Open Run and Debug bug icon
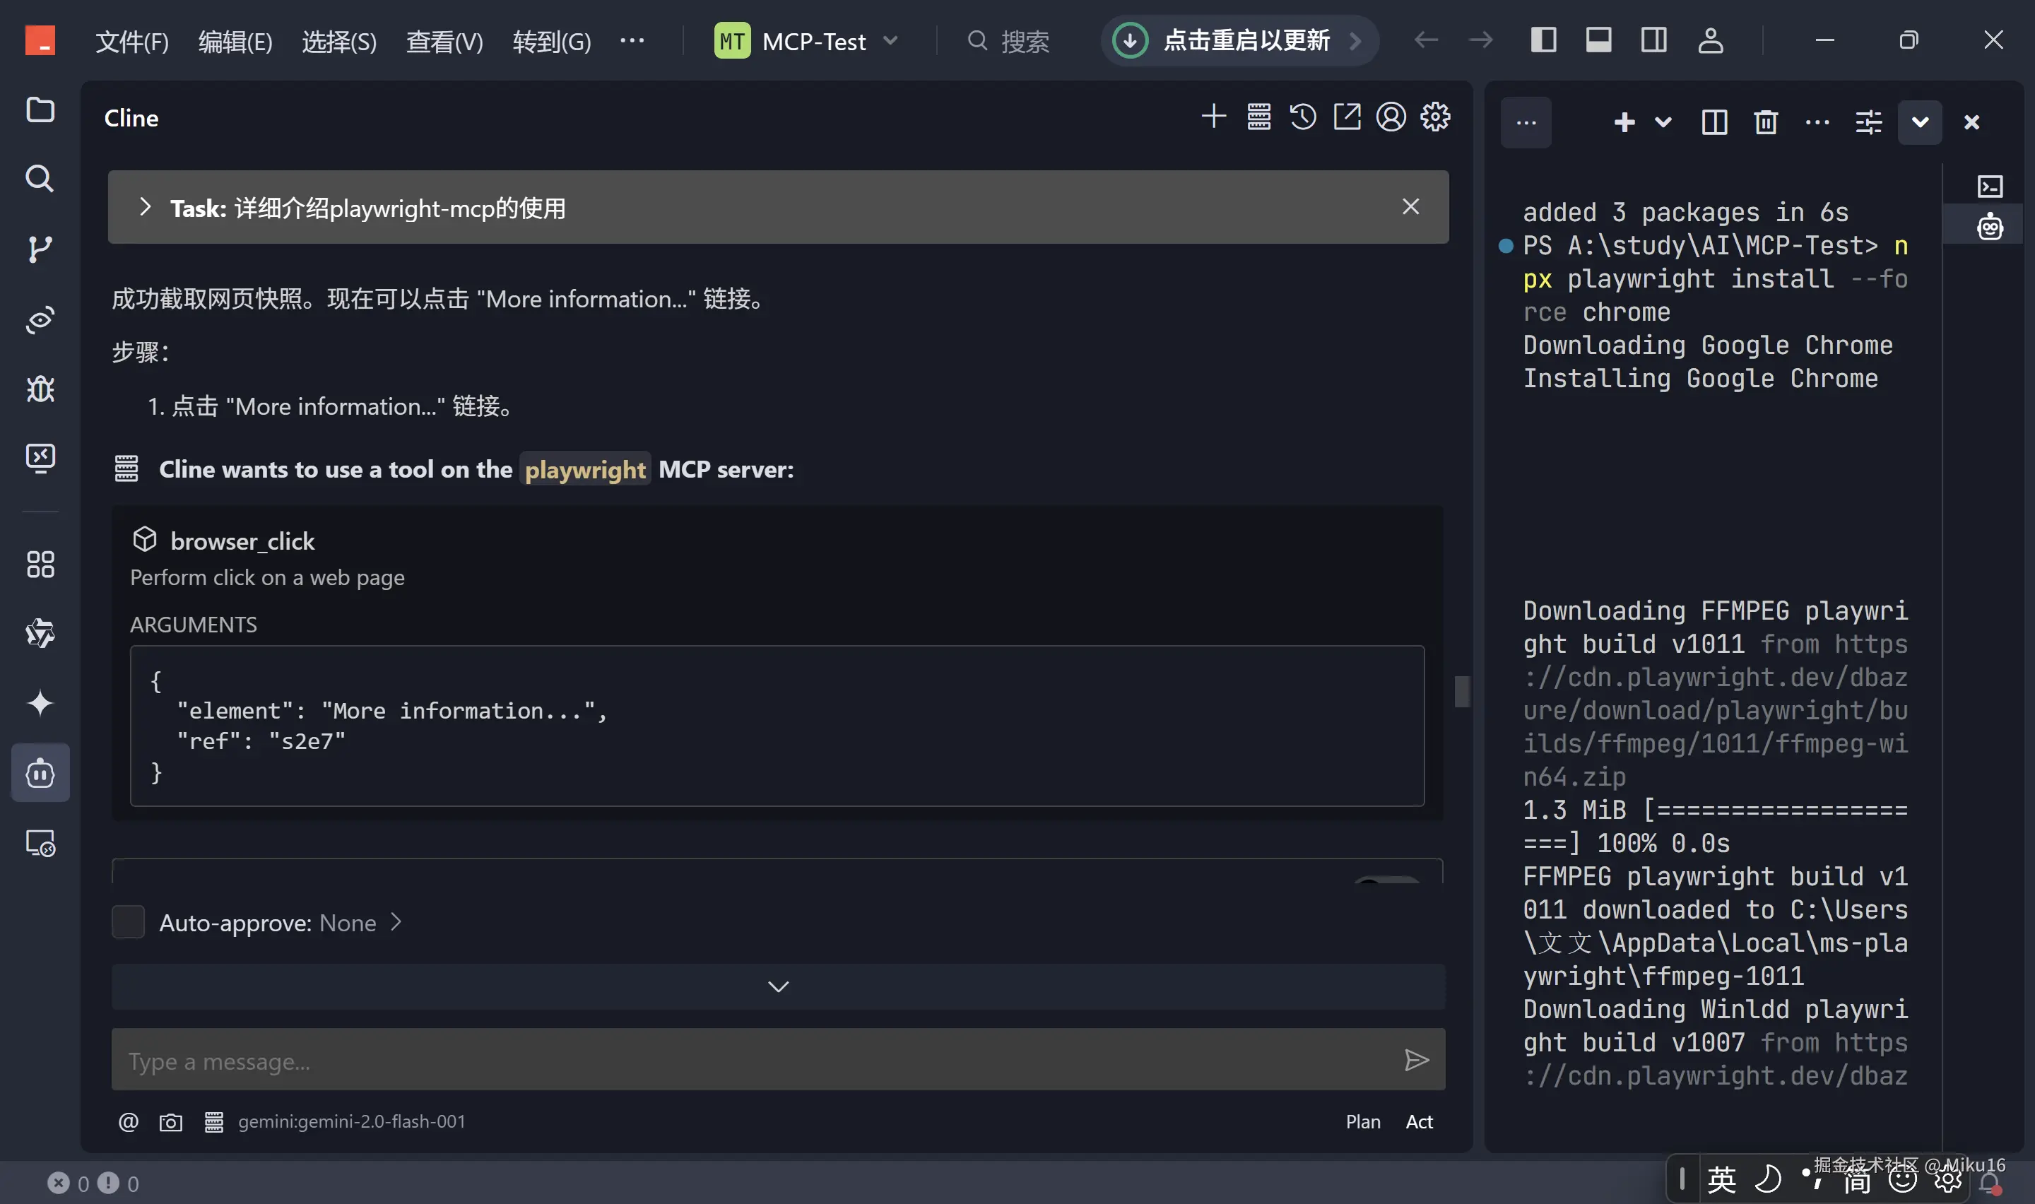 coord(40,389)
